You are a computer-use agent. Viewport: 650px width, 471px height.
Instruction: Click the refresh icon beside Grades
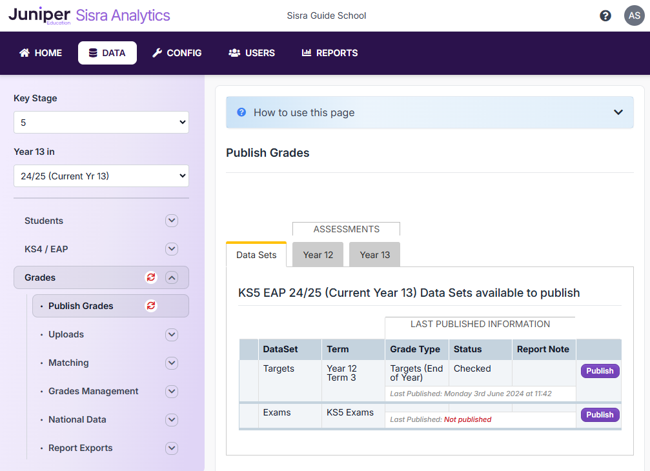(x=151, y=277)
